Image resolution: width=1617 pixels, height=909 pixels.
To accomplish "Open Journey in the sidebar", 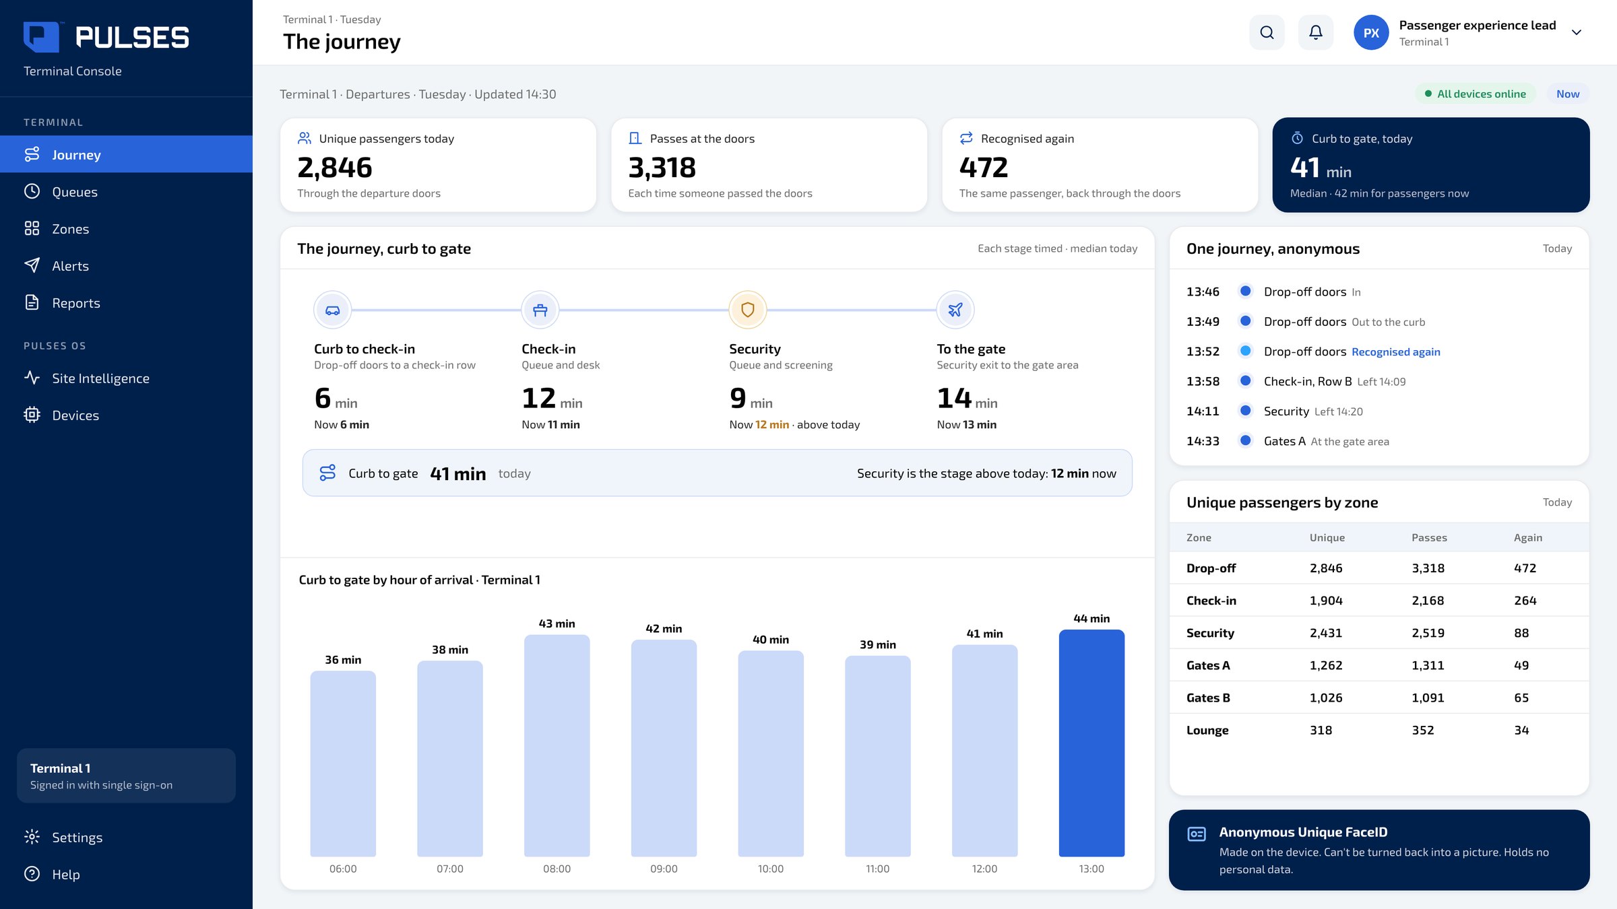I will [x=126, y=154].
